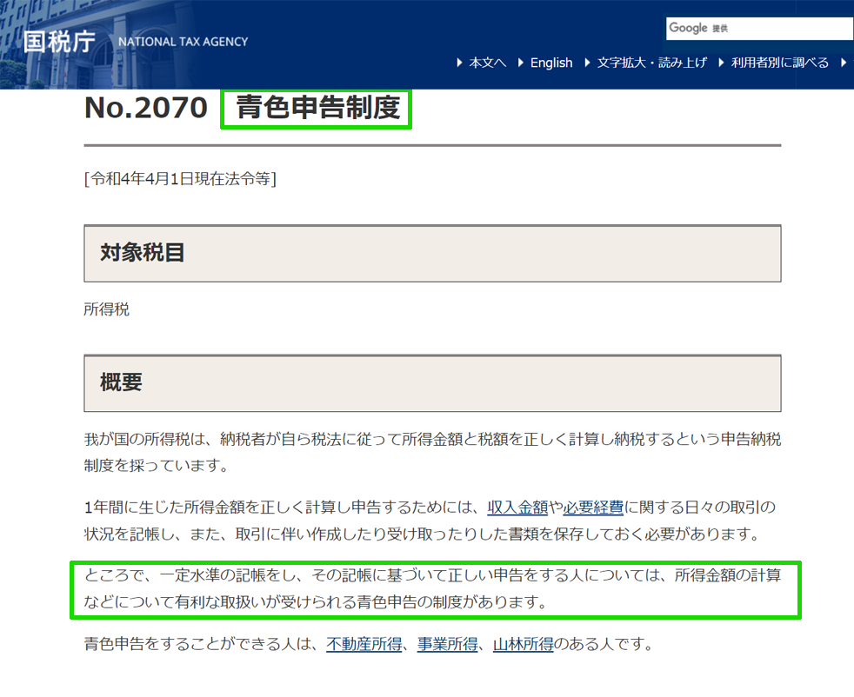Jump to 本文へ link
Viewport: 854px width, 697px height.
[488, 63]
